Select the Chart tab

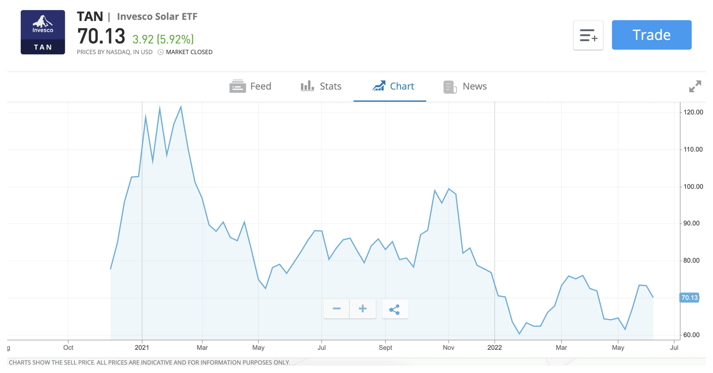click(393, 86)
